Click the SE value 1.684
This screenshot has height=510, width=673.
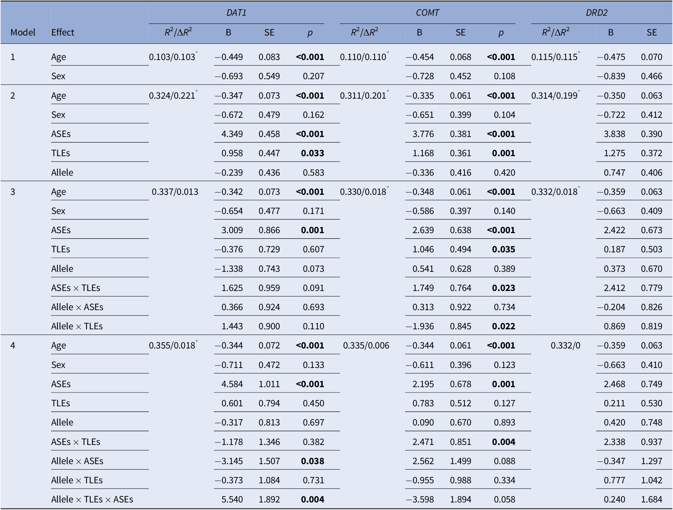[651, 499]
